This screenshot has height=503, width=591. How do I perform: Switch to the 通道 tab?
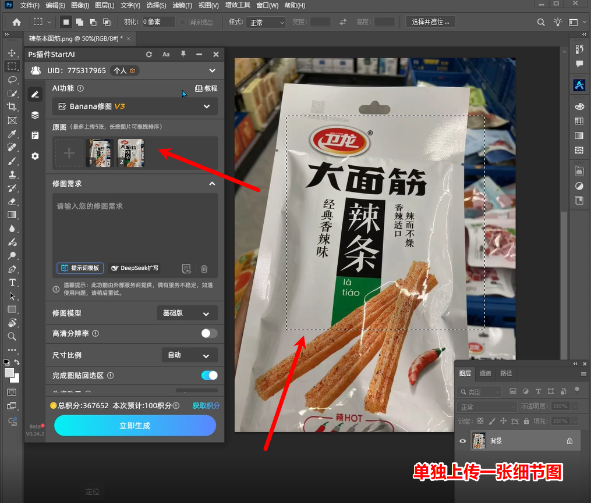[x=485, y=373]
